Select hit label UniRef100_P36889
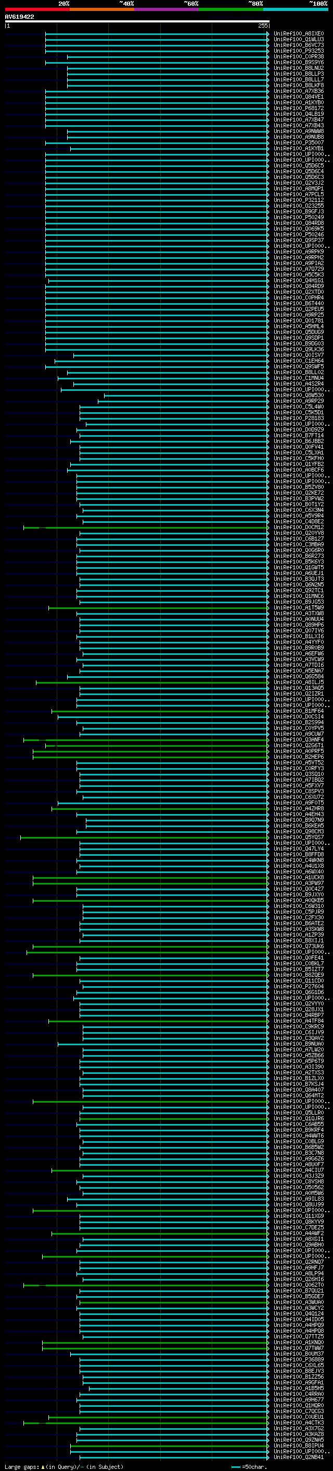 tap(298, 1360)
